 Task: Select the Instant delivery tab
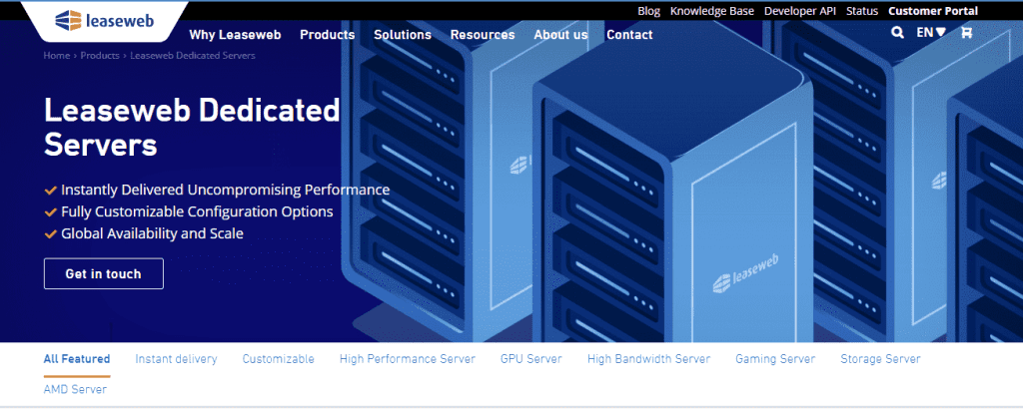click(x=176, y=359)
